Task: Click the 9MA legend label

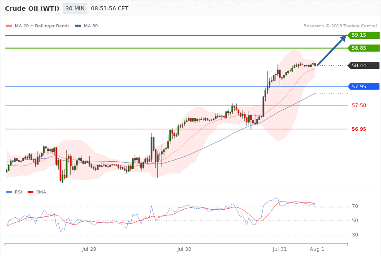Action: pos(41,192)
